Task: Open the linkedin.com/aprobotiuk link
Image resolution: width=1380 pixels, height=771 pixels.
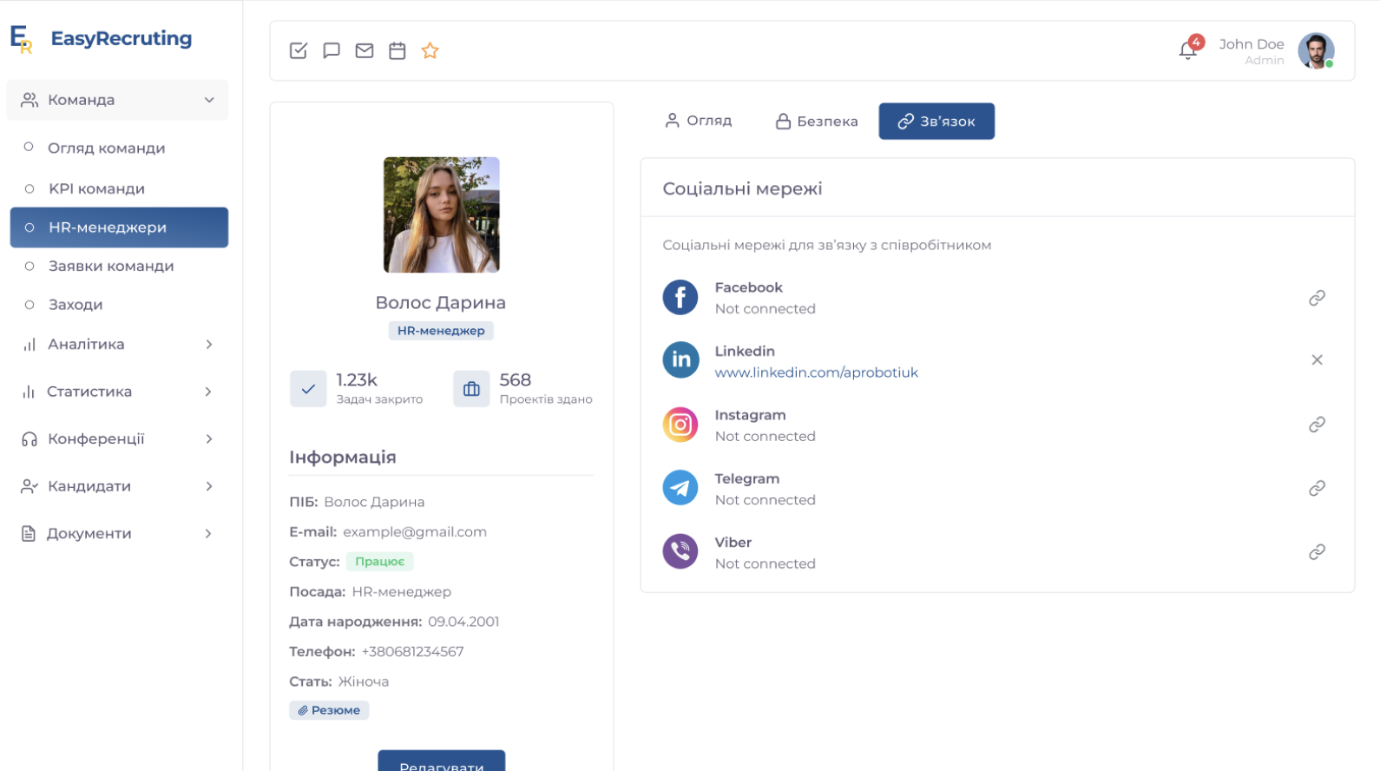Action: coord(816,372)
